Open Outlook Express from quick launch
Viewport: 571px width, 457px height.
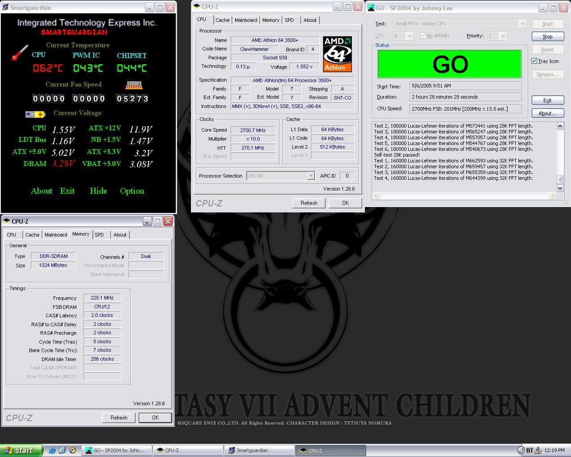click(62, 450)
